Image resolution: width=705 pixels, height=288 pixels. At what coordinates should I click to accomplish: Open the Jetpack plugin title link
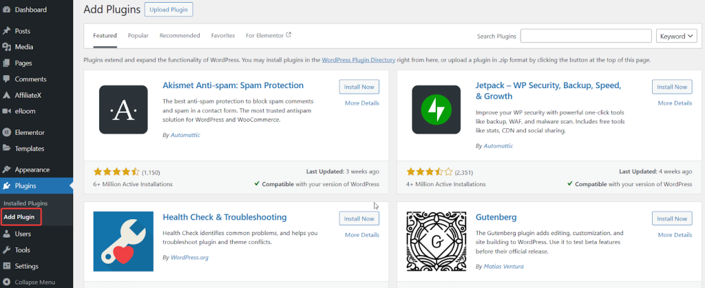549,90
